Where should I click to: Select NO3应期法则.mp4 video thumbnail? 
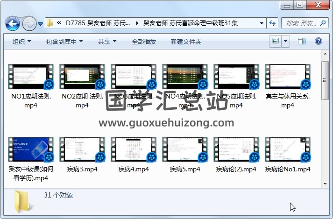[x=134, y=77]
